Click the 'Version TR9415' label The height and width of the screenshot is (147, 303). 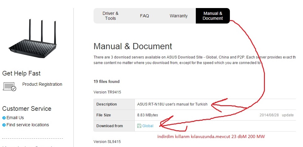[107, 92]
